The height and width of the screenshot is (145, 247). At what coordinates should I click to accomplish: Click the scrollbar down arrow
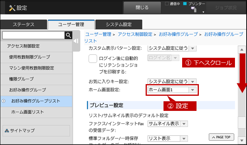click(242, 140)
